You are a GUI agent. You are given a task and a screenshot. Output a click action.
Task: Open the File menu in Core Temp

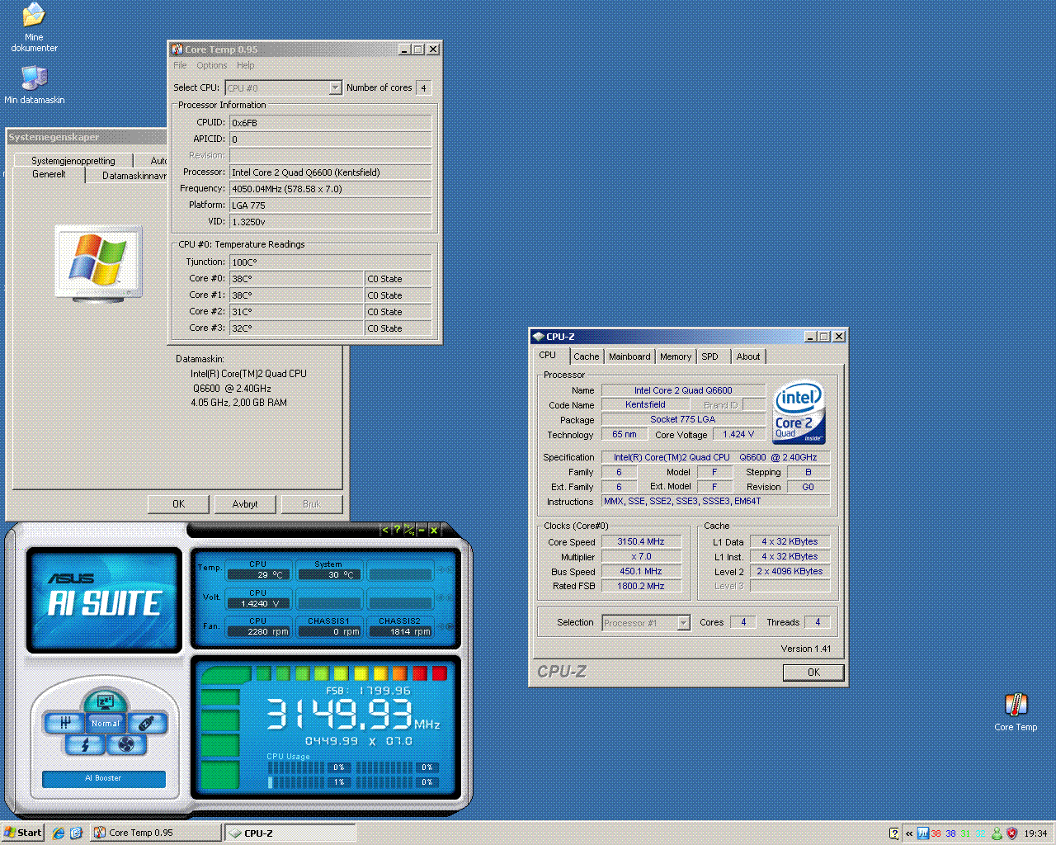click(x=180, y=65)
